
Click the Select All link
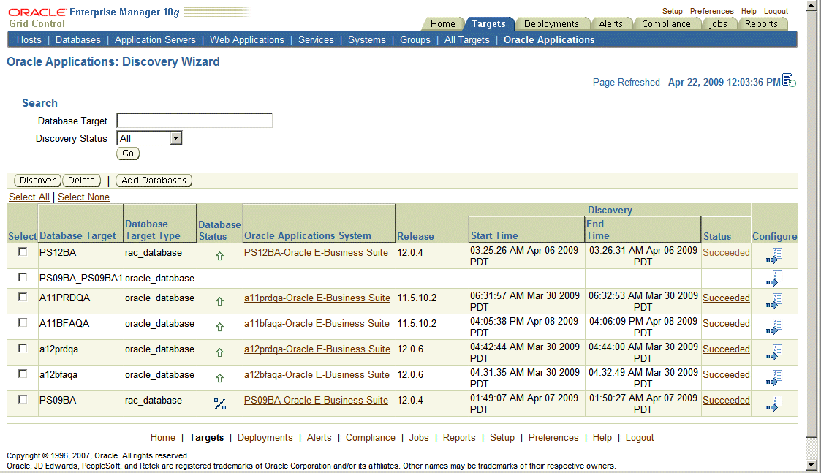point(29,197)
